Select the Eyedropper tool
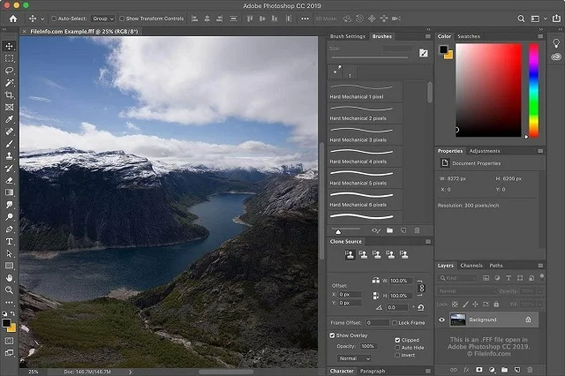The image size is (565, 376). 9,119
